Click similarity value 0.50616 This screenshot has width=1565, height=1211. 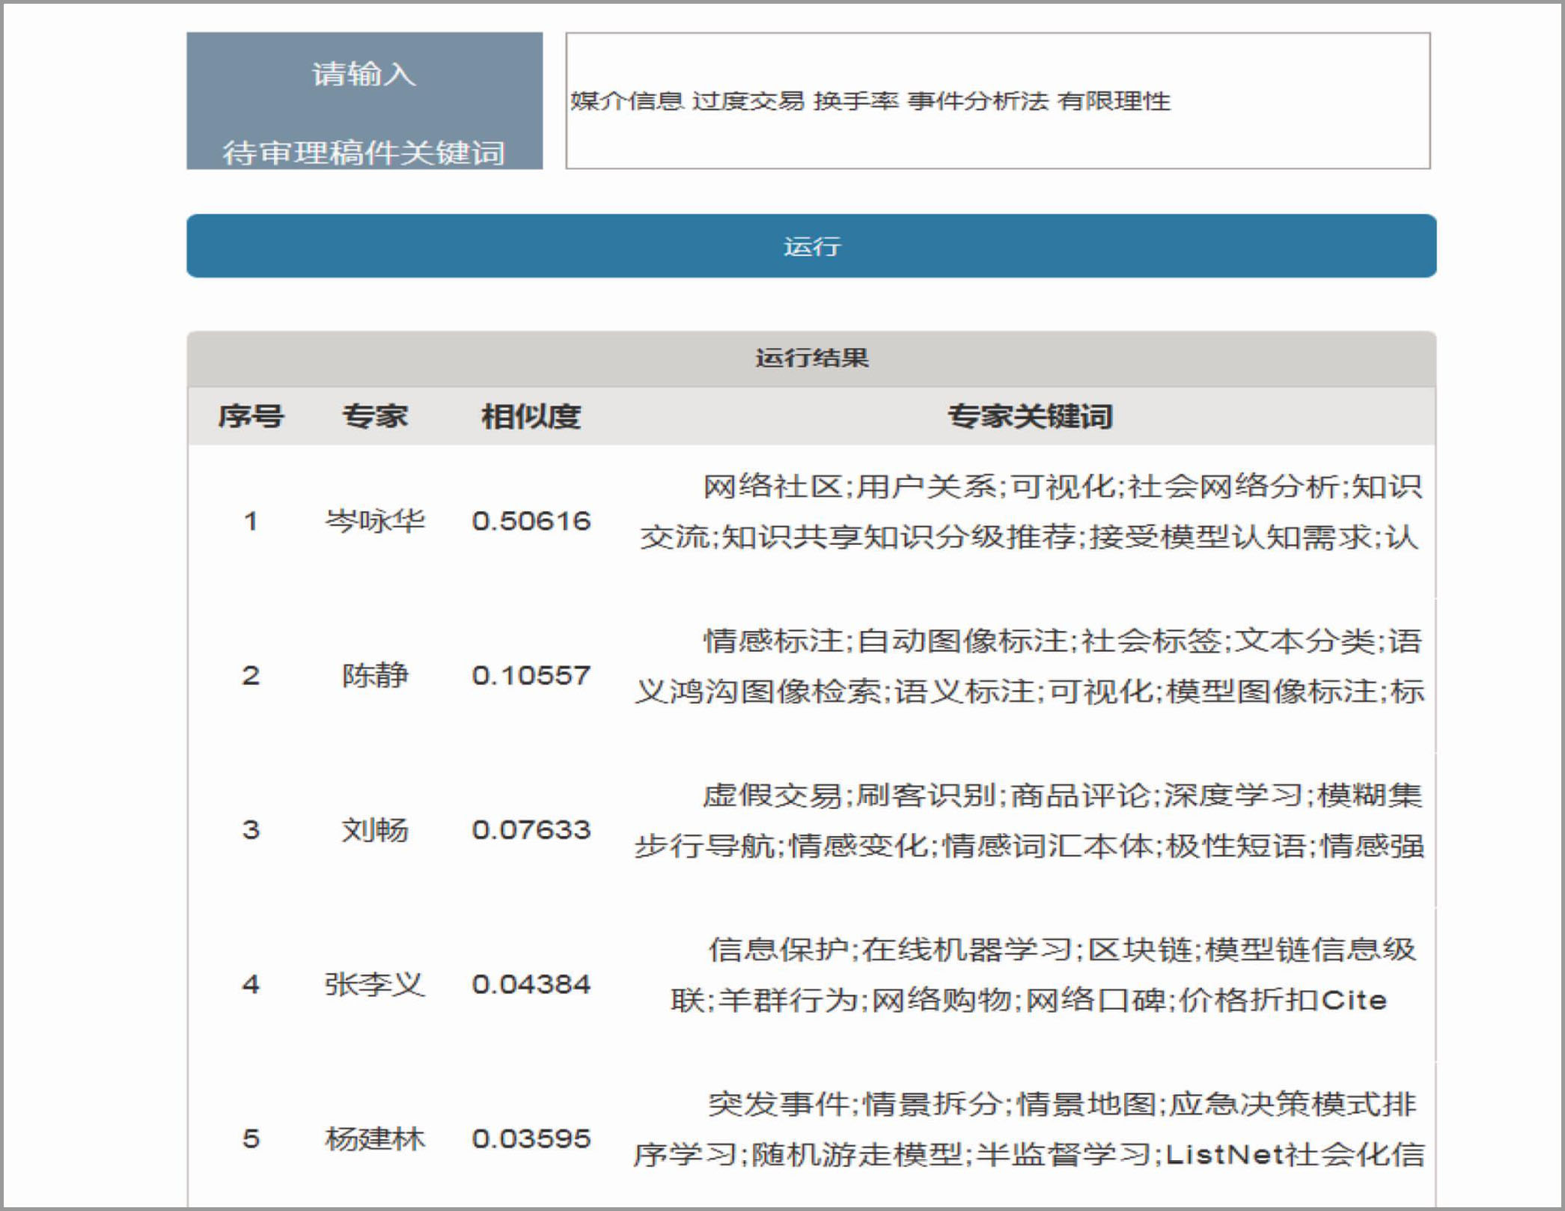(x=531, y=521)
